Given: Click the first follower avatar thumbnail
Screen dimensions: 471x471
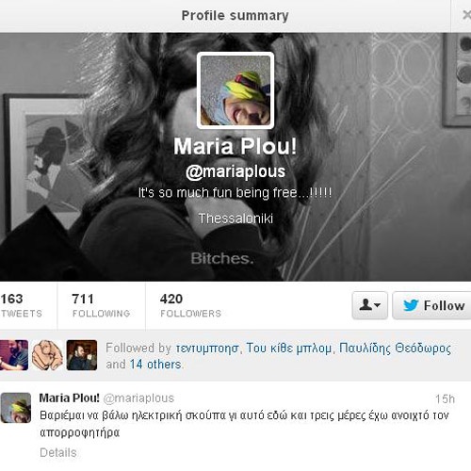Looking at the screenshot, I should point(14,355).
